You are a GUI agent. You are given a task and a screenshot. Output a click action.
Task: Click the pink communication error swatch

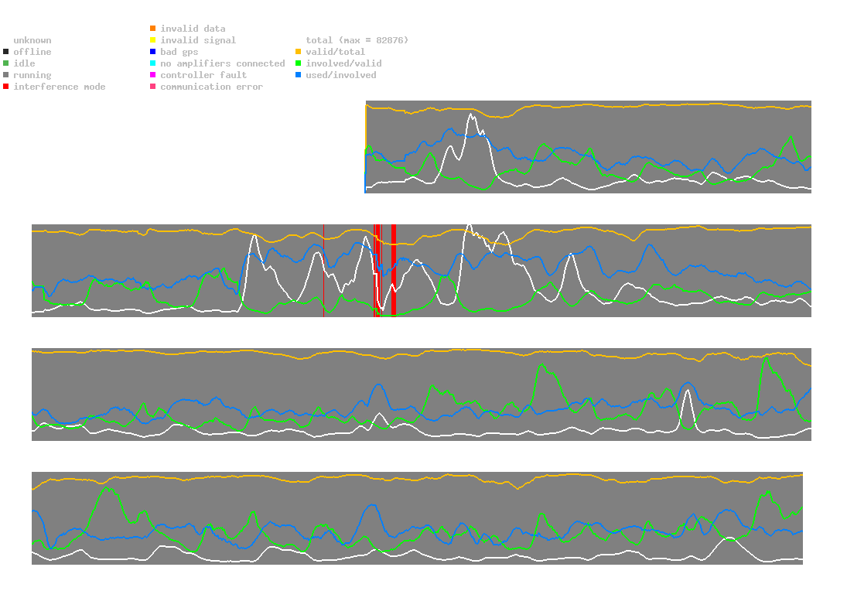[x=153, y=87]
